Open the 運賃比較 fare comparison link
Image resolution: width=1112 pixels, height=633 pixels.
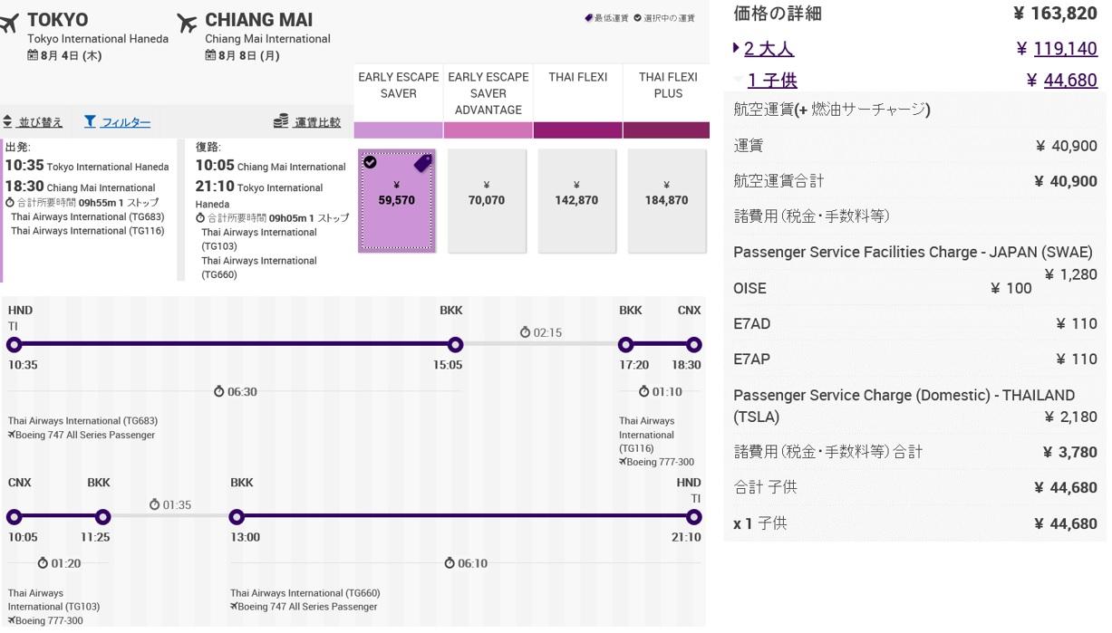317,122
